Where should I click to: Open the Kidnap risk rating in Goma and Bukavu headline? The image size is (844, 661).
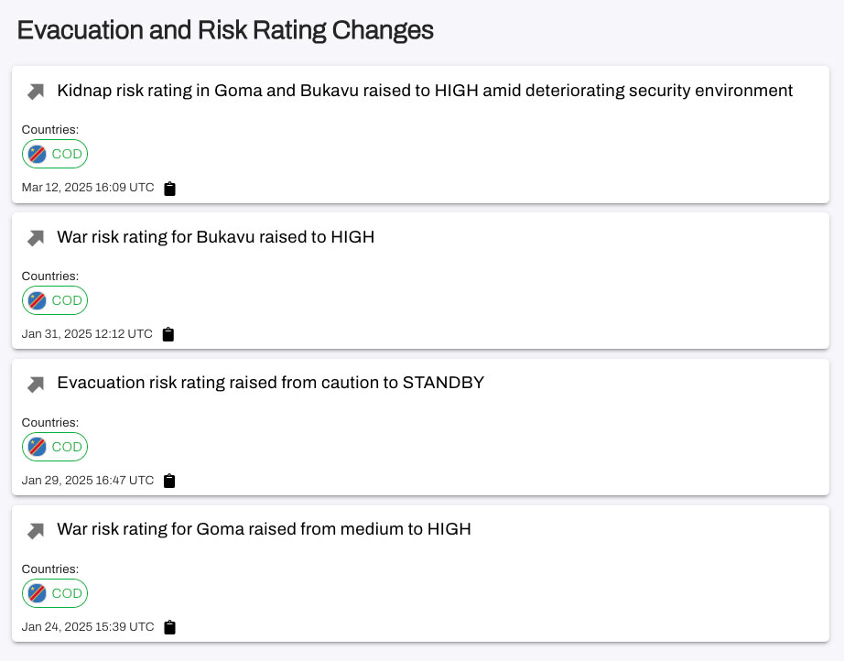click(x=424, y=91)
